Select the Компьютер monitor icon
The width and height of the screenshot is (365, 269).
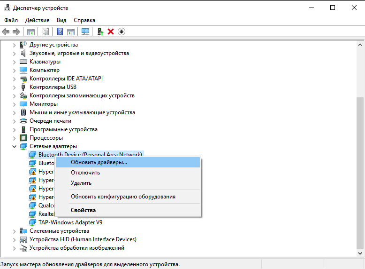pos(23,70)
